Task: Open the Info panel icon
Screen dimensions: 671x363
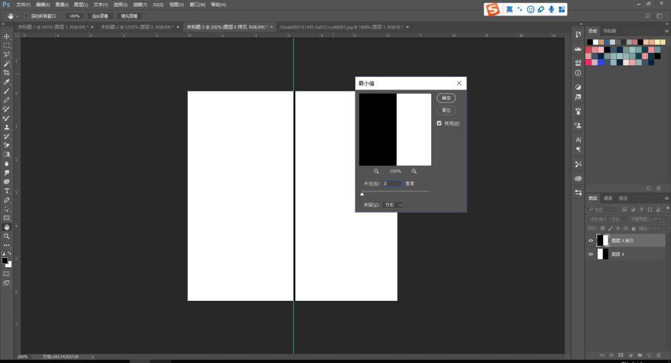Action: (x=578, y=73)
